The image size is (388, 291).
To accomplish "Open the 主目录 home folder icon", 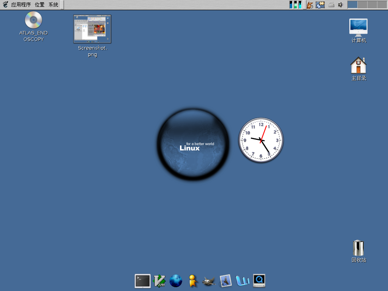I will (x=358, y=65).
